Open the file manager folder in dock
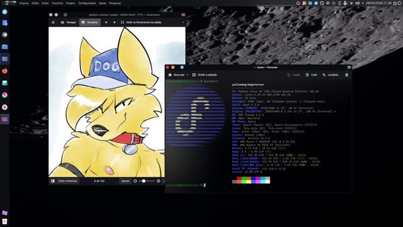Image resolution: width=403 pixels, height=227 pixels. pos(4,47)
